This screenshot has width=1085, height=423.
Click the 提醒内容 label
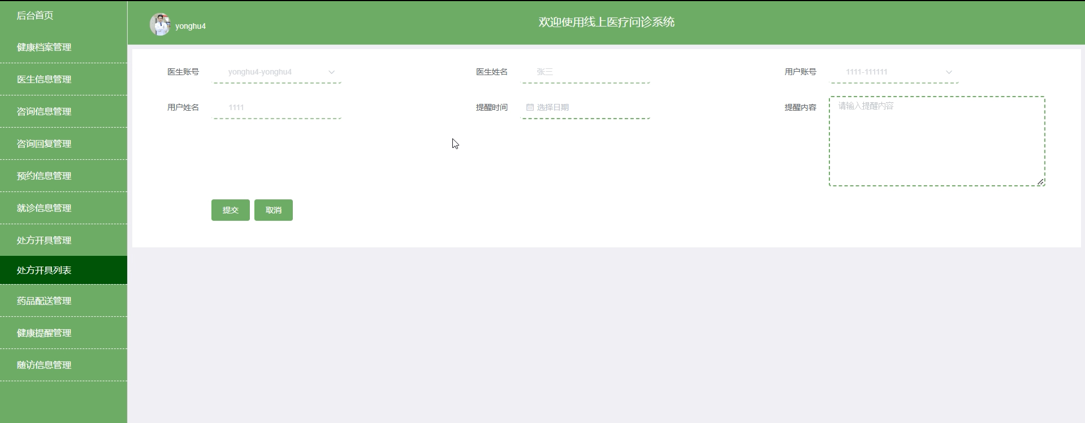801,107
